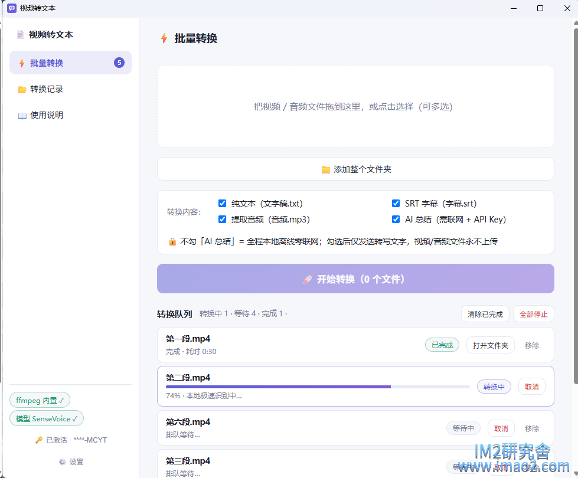Click 开始转换 (0 个文件) button
578x478 pixels.
click(x=355, y=279)
